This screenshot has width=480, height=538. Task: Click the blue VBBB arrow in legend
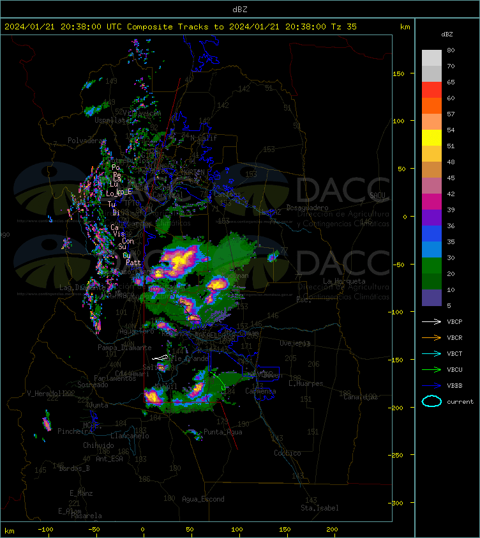[x=431, y=386]
